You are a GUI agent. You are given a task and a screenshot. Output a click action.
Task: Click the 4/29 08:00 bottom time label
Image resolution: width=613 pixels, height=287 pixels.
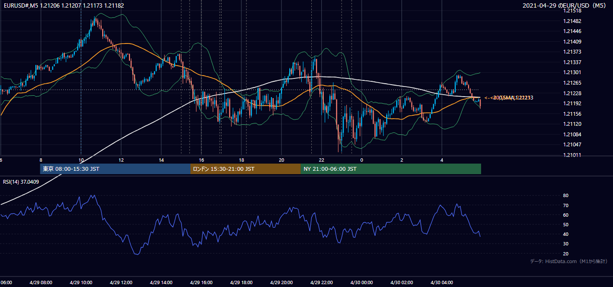click(x=41, y=283)
